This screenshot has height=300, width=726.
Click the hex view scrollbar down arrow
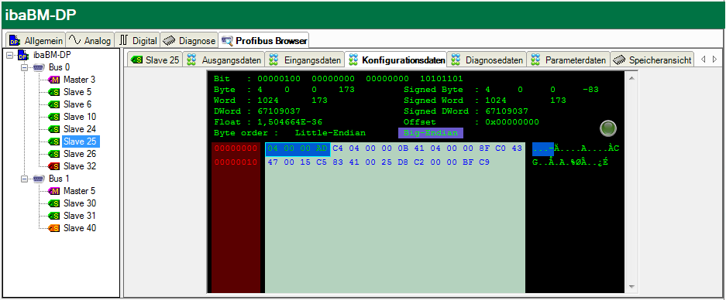coord(631,287)
